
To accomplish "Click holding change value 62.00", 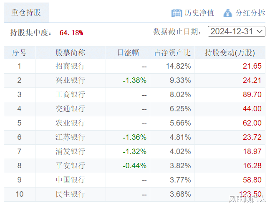I will point(252,123).
